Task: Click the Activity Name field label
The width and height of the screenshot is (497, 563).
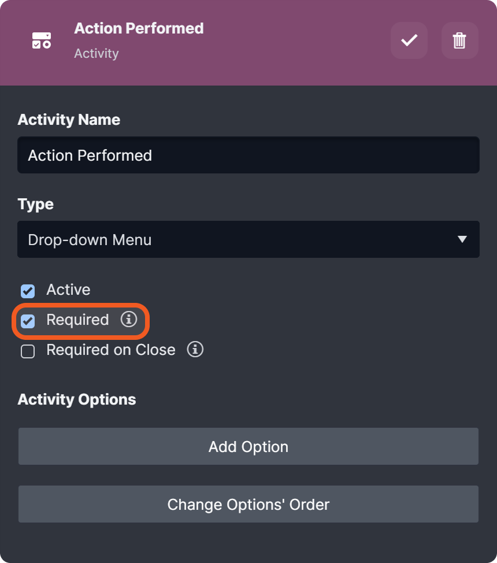Action: coord(69,120)
